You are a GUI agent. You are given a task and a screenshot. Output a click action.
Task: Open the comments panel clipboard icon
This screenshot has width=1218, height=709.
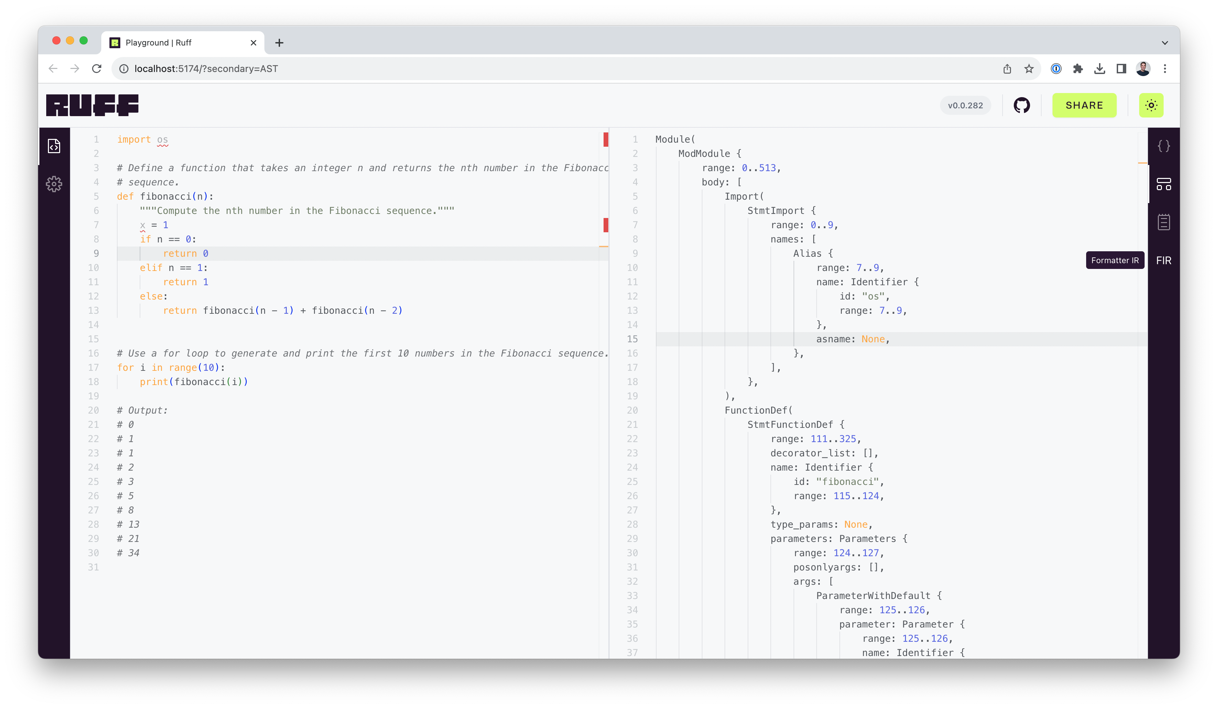(1163, 222)
